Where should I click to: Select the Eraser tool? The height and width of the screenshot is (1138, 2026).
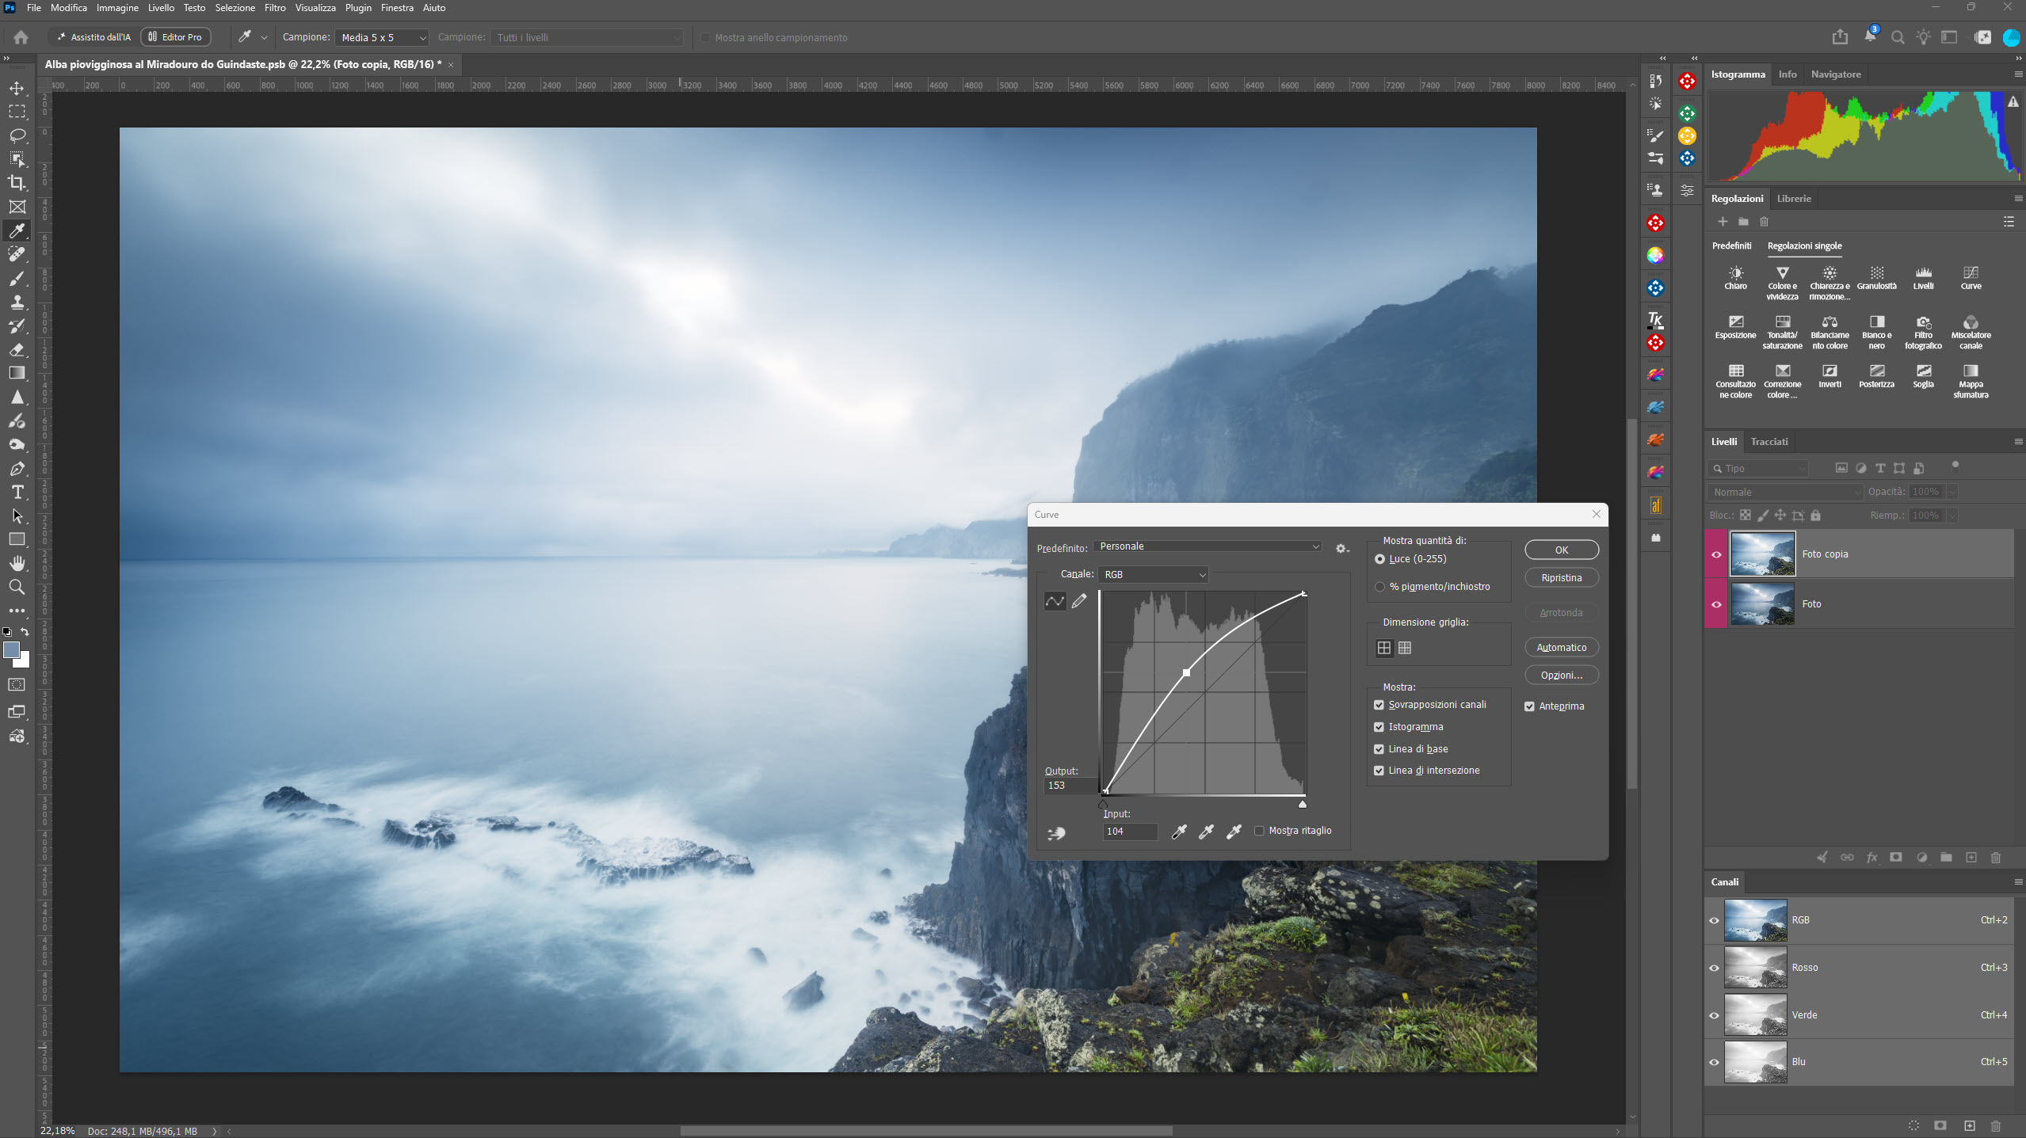point(17,349)
